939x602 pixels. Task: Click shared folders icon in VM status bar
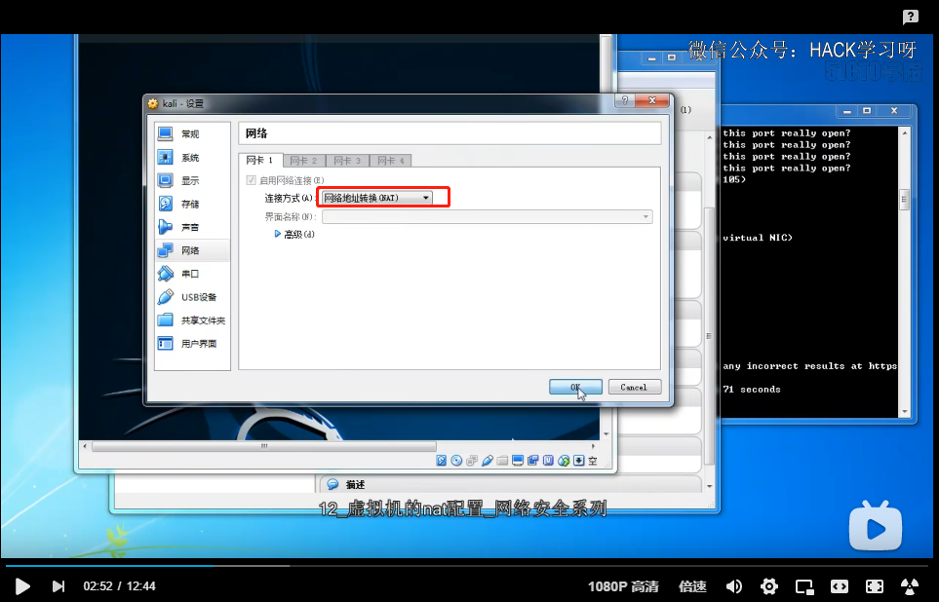(x=502, y=460)
